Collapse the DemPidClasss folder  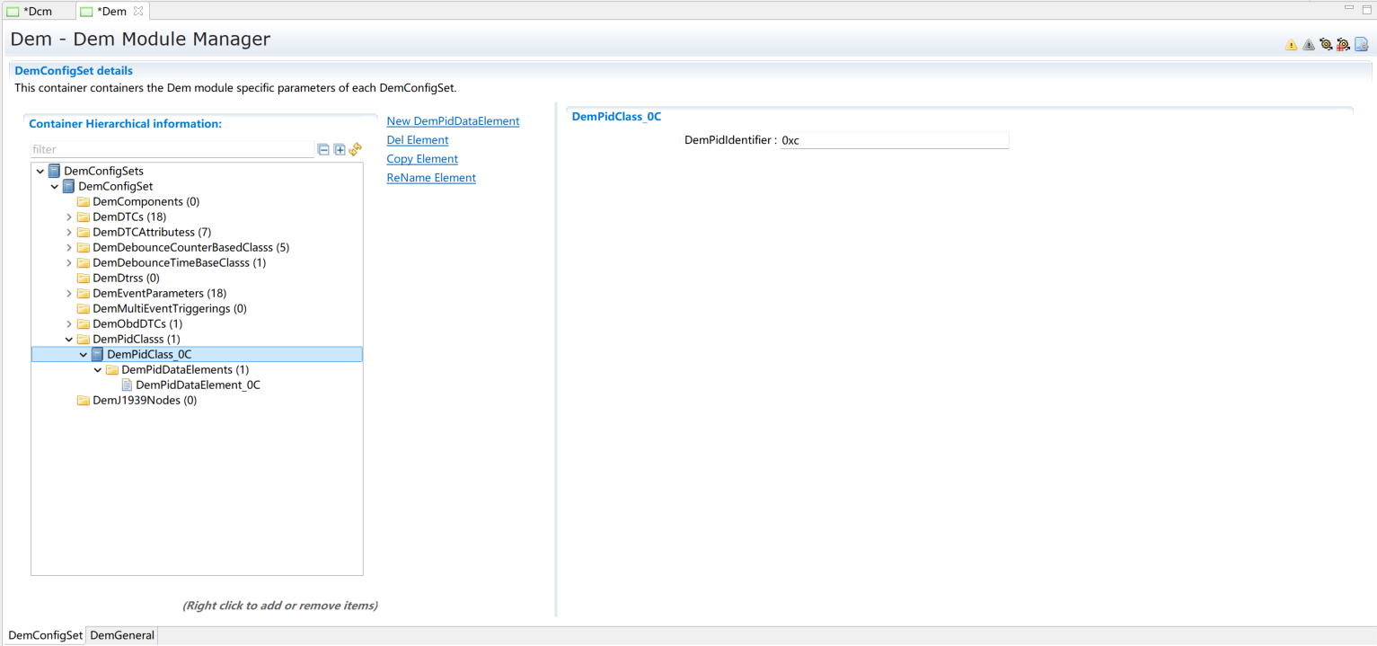pyautogui.click(x=69, y=340)
